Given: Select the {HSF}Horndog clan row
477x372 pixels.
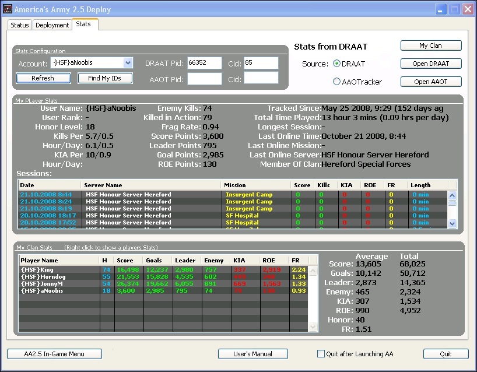Looking at the screenshot, I should (163, 276).
